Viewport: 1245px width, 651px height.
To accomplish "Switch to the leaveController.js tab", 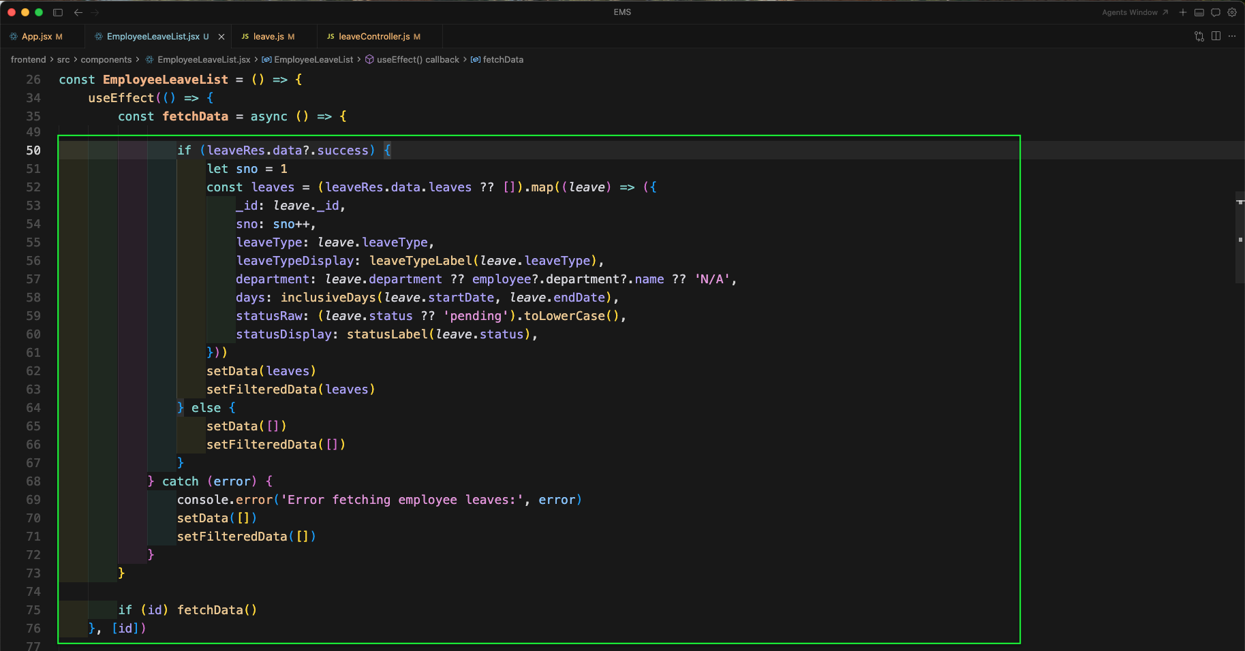I will click(374, 37).
